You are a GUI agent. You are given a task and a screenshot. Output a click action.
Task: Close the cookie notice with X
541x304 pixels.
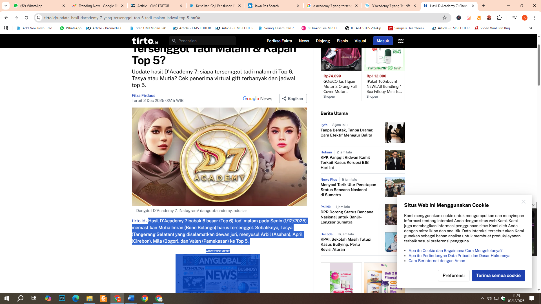523,202
